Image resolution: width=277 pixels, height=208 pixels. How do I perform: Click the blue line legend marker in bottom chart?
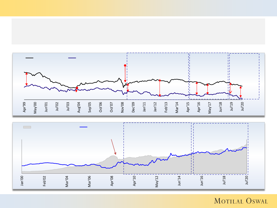coord(83,127)
